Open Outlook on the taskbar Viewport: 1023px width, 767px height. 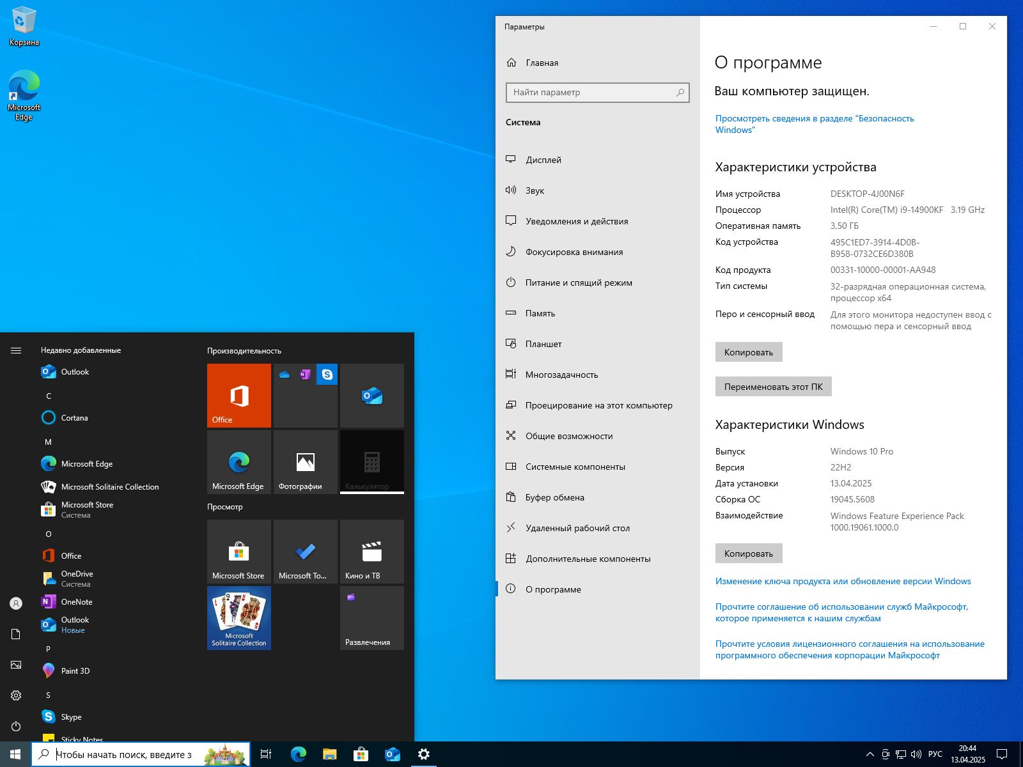(x=392, y=754)
